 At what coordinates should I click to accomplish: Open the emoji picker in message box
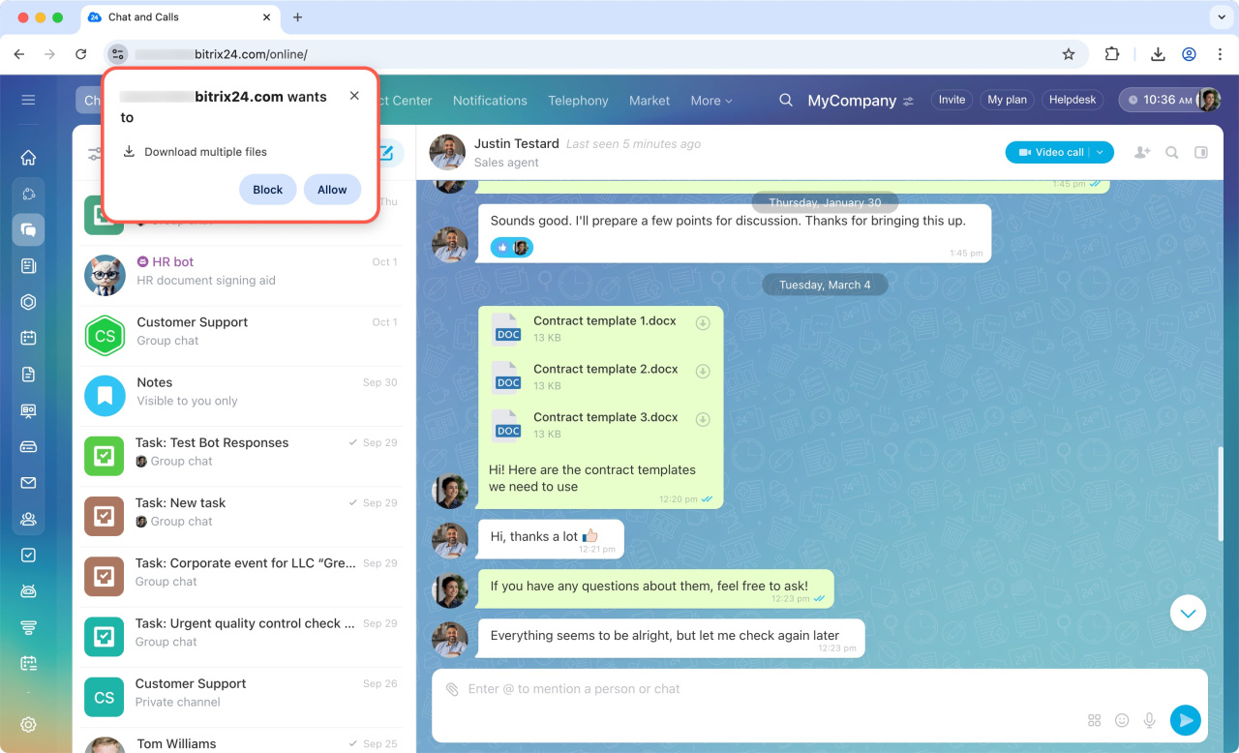click(1122, 720)
